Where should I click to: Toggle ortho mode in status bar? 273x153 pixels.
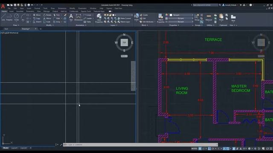(209, 149)
